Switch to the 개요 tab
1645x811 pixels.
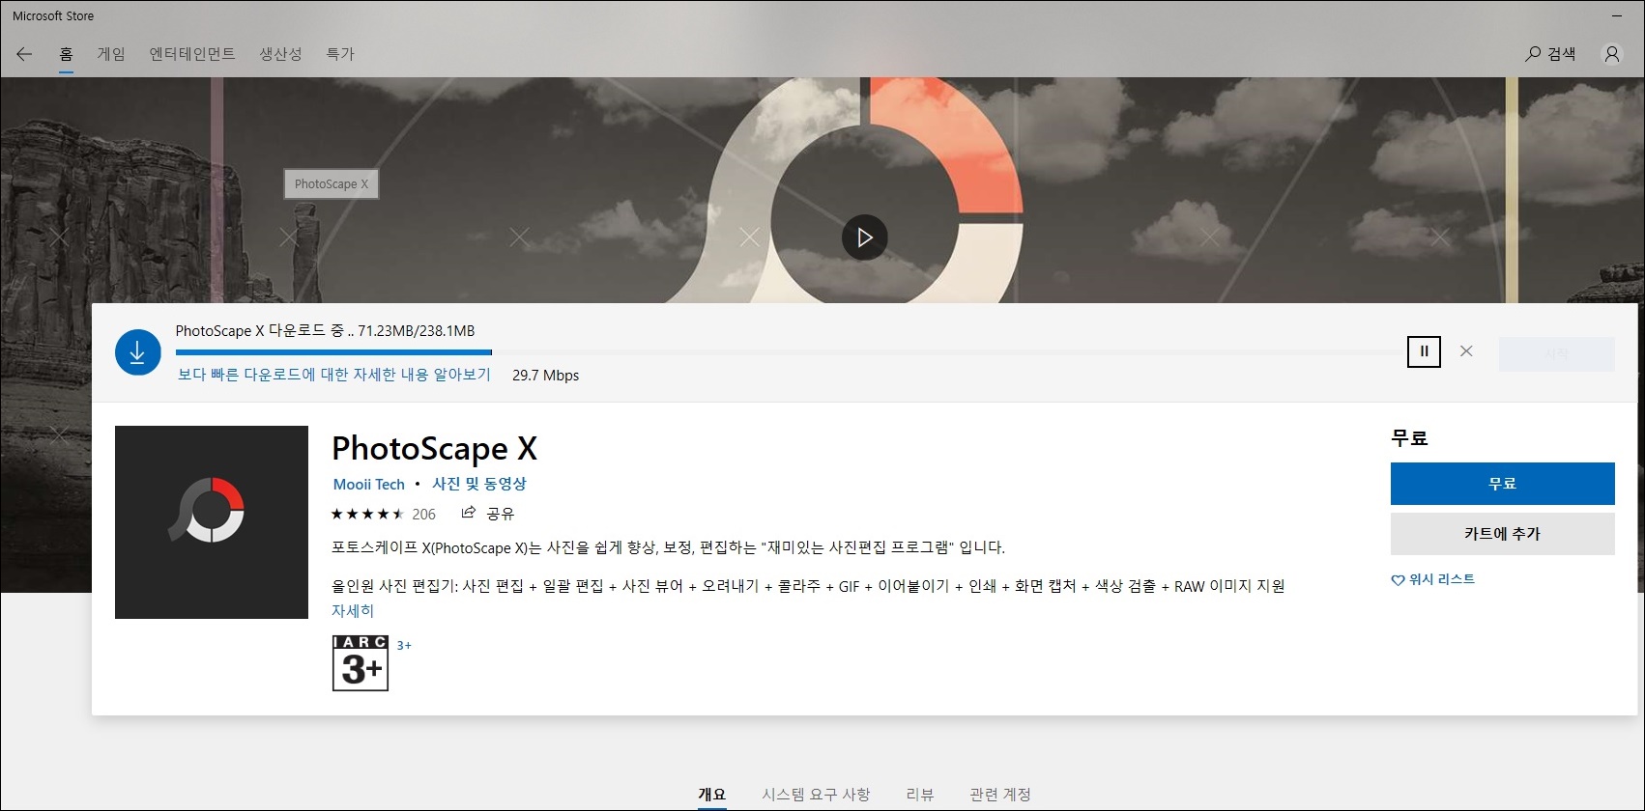tap(712, 795)
